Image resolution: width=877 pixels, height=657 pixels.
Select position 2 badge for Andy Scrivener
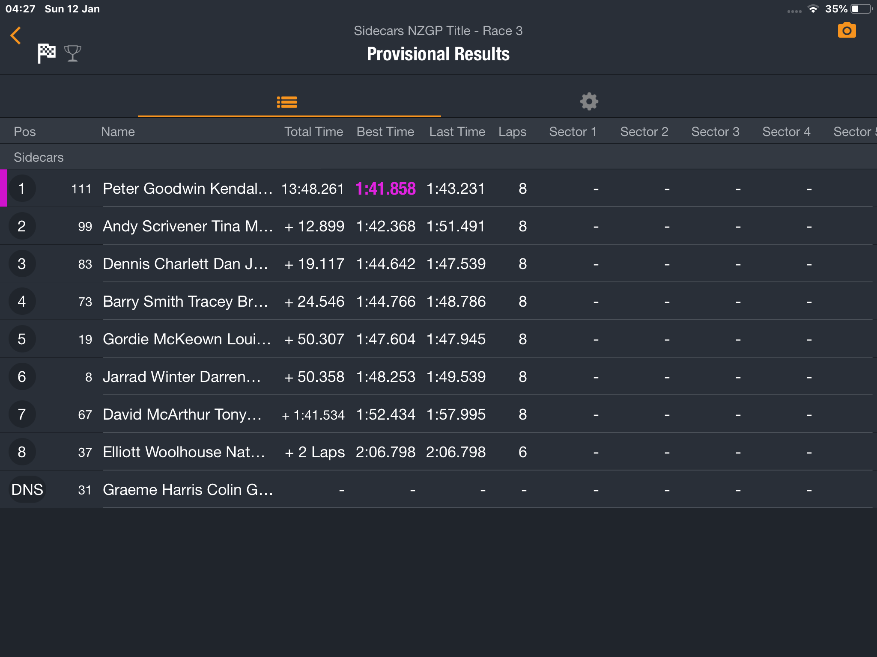(x=22, y=226)
